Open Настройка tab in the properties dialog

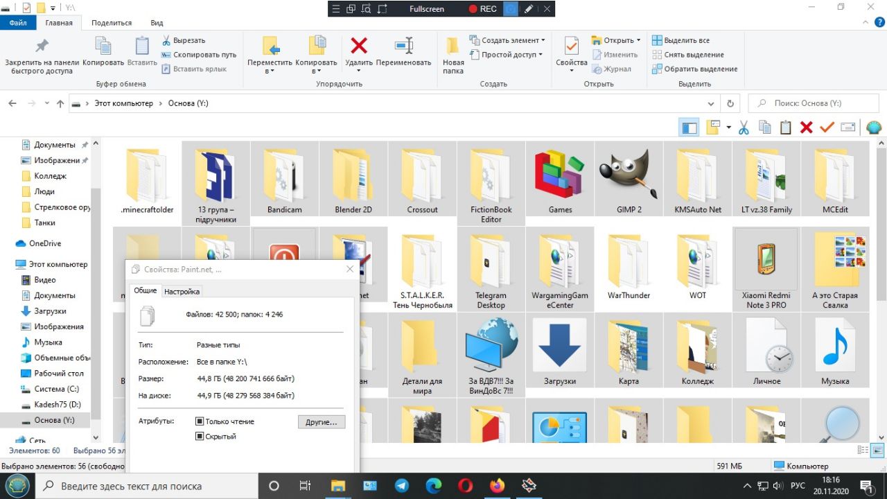click(182, 292)
